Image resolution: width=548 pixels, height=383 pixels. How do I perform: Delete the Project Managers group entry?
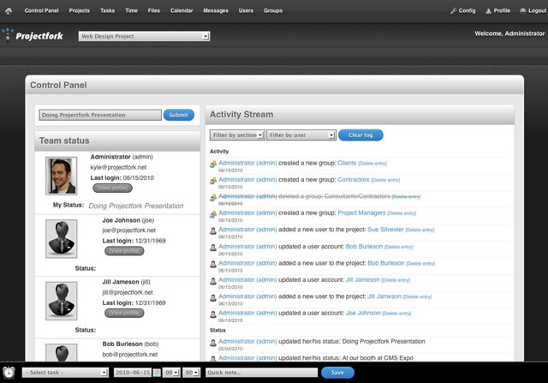click(x=402, y=213)
